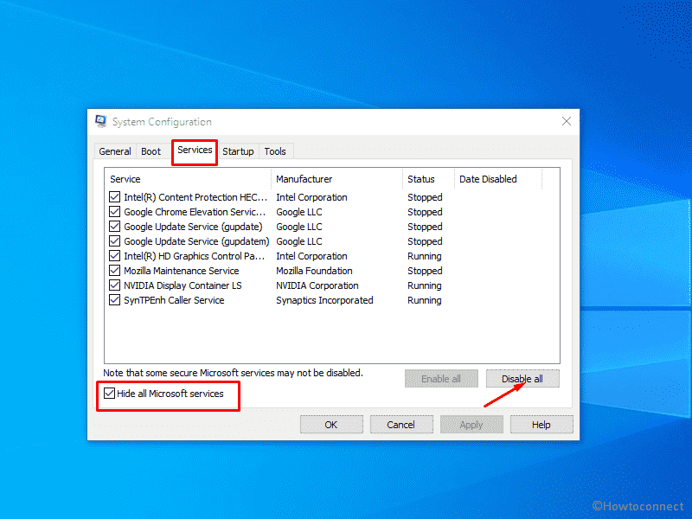Viewport: 692px width, 519px height.
Task: Click Cancel to dismiss the dialog
Action: pyautogui.click(x=401, y=424)
